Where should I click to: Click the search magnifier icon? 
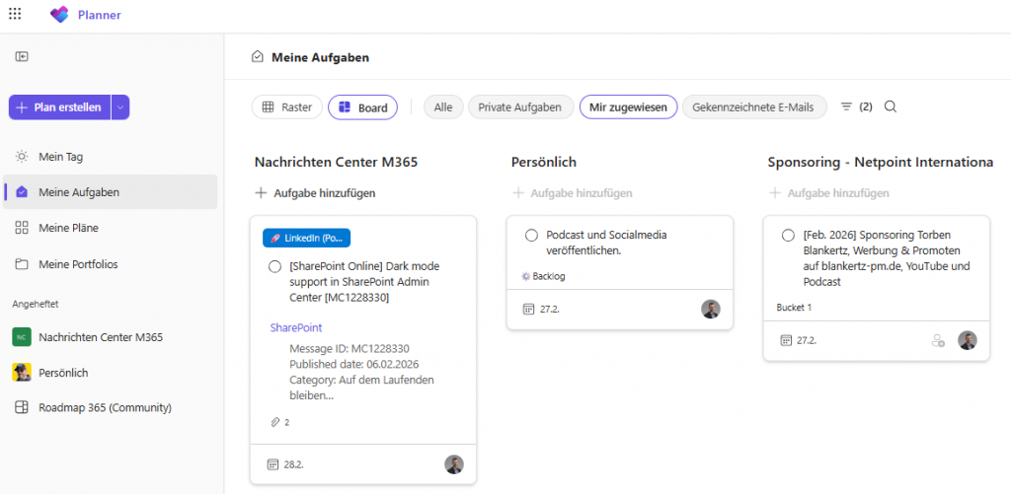[891, 106]
